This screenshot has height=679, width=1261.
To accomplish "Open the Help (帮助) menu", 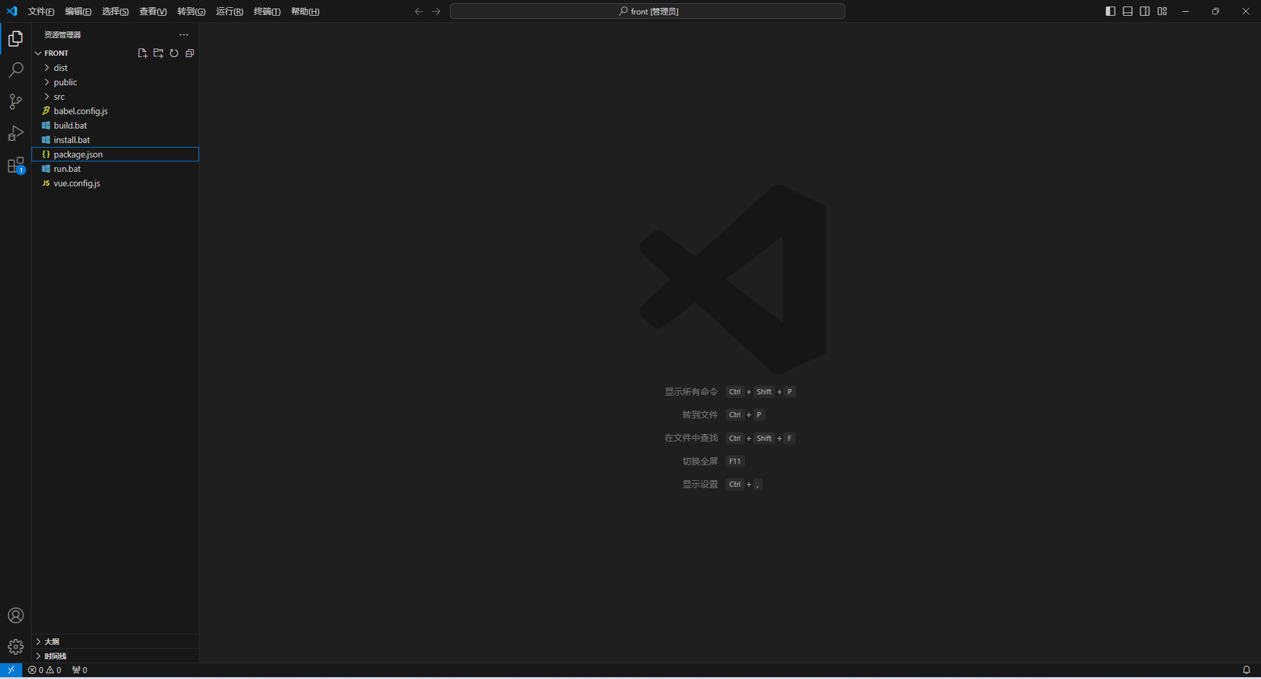I will point(305,11).
